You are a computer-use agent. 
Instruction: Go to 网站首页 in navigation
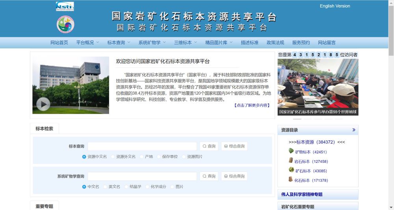click(x=59, y=42)
